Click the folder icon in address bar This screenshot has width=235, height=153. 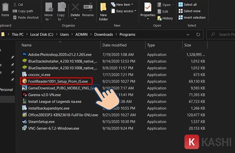coord(3,35)
